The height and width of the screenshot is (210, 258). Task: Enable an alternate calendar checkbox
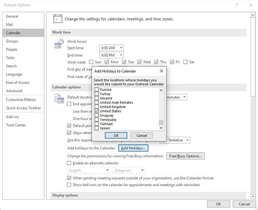click(x=69, y=163)
